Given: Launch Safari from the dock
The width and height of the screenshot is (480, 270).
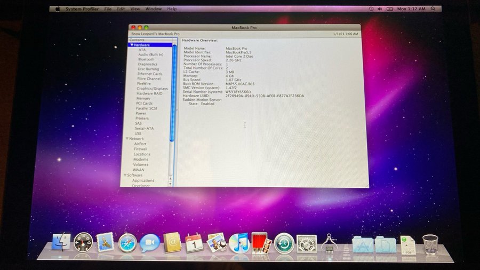Looking at the screenshot, I should pos(128,243).
